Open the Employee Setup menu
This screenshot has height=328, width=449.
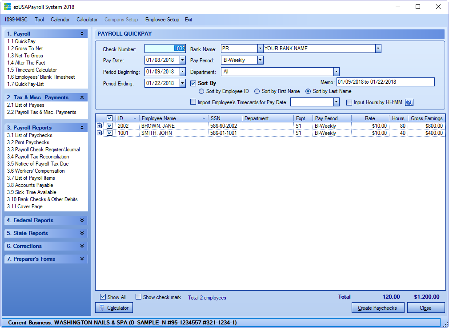162,20
